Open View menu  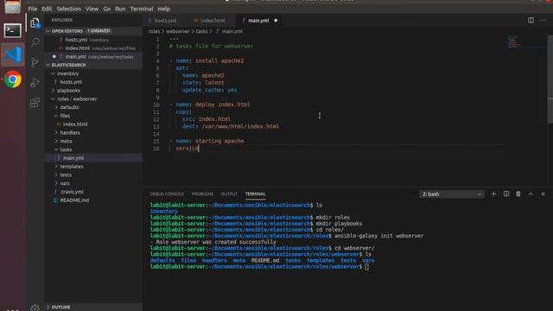point(92,9)
